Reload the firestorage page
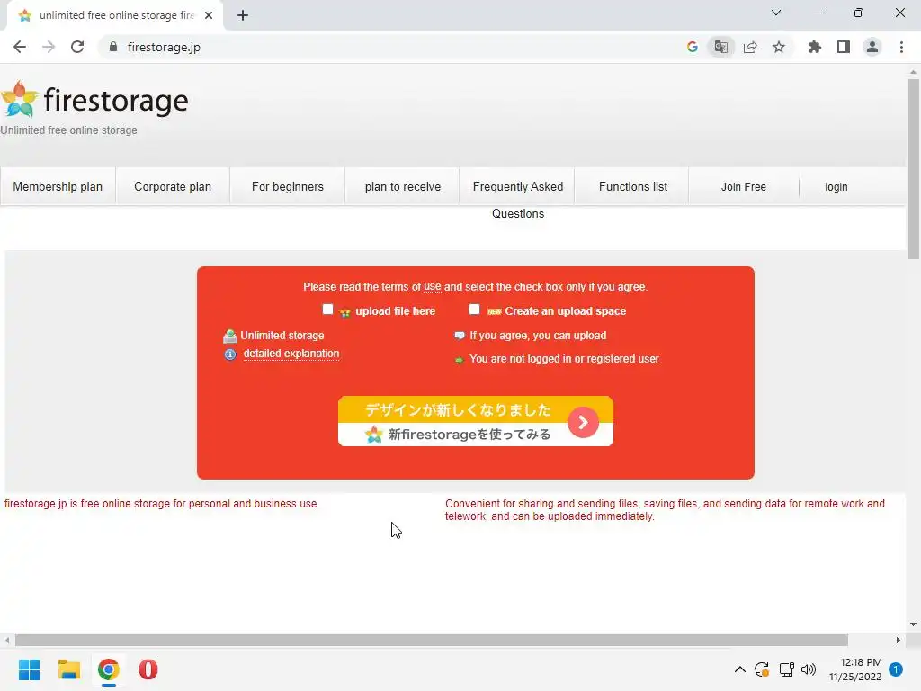The image size is (921, 691). (77, 47)
